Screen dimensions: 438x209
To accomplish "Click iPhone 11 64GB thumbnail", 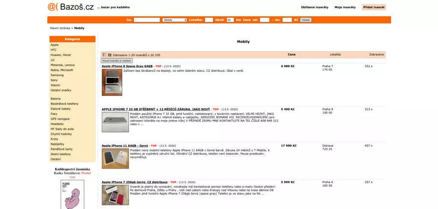I will (115, 159).
